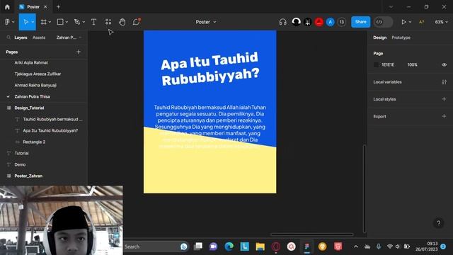Select the Frame tool
This screenshot has height=255, width=453.
tap(43, 22)
